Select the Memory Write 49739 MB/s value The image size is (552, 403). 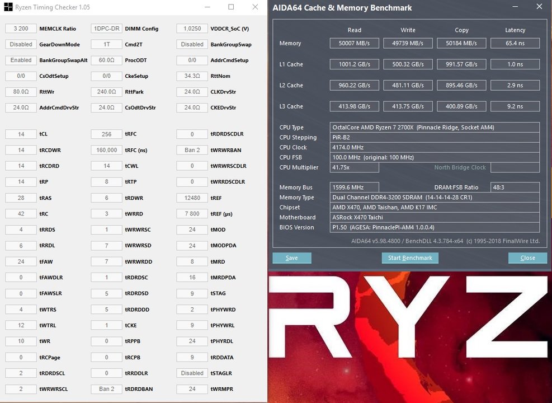pyautogui.click(x=408, y=43)
